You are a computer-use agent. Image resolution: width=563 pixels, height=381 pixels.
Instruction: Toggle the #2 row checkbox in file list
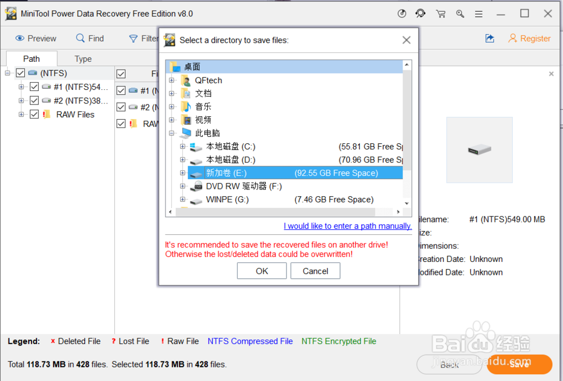coord(121,107)
